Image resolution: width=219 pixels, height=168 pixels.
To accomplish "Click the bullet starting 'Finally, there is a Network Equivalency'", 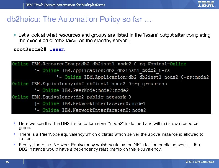I will click(x=109, y=147).
